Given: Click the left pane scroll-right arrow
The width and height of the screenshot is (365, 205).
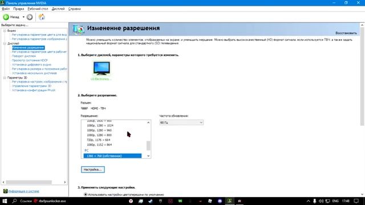Looking at the screenshot, I should [65, 182].
